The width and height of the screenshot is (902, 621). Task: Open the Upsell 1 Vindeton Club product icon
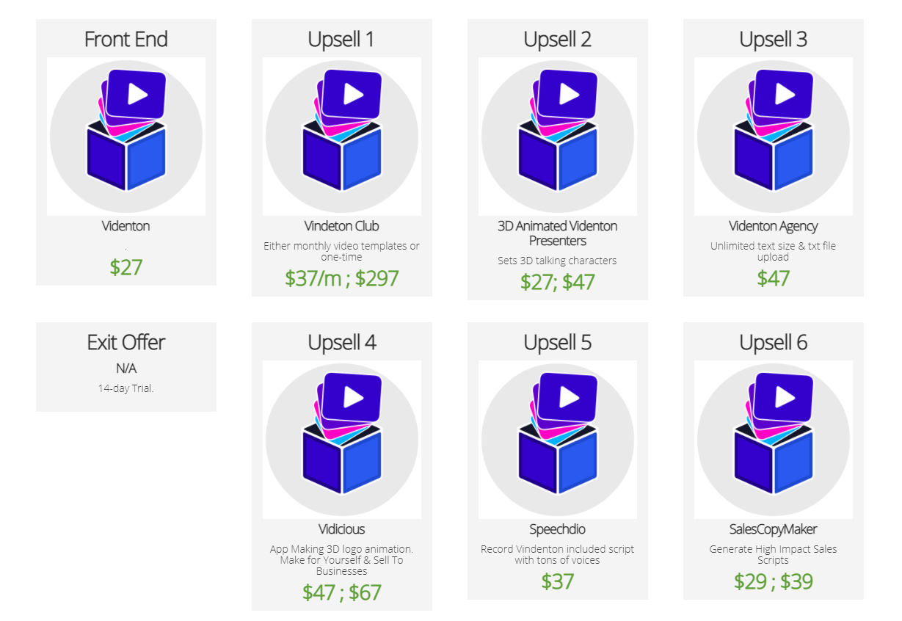coord(342,137)
